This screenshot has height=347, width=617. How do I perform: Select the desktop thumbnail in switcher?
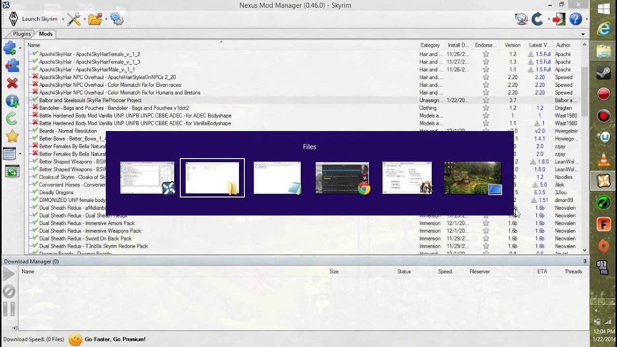(472, 178)
